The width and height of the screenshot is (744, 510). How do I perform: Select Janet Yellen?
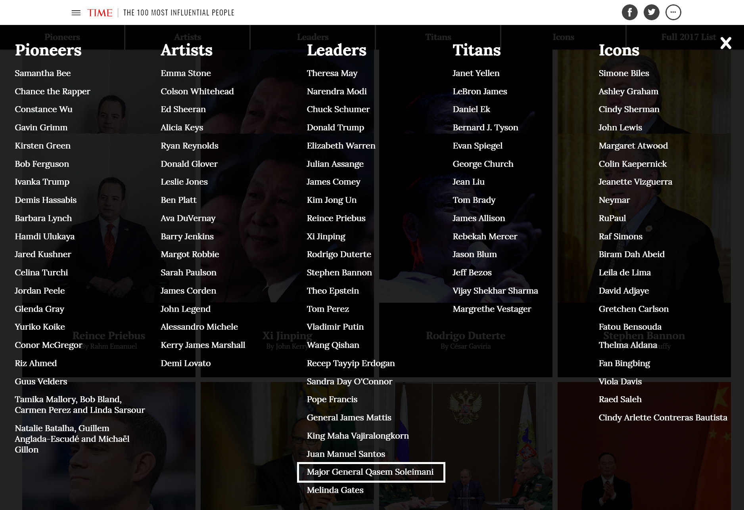coord(476,73)
